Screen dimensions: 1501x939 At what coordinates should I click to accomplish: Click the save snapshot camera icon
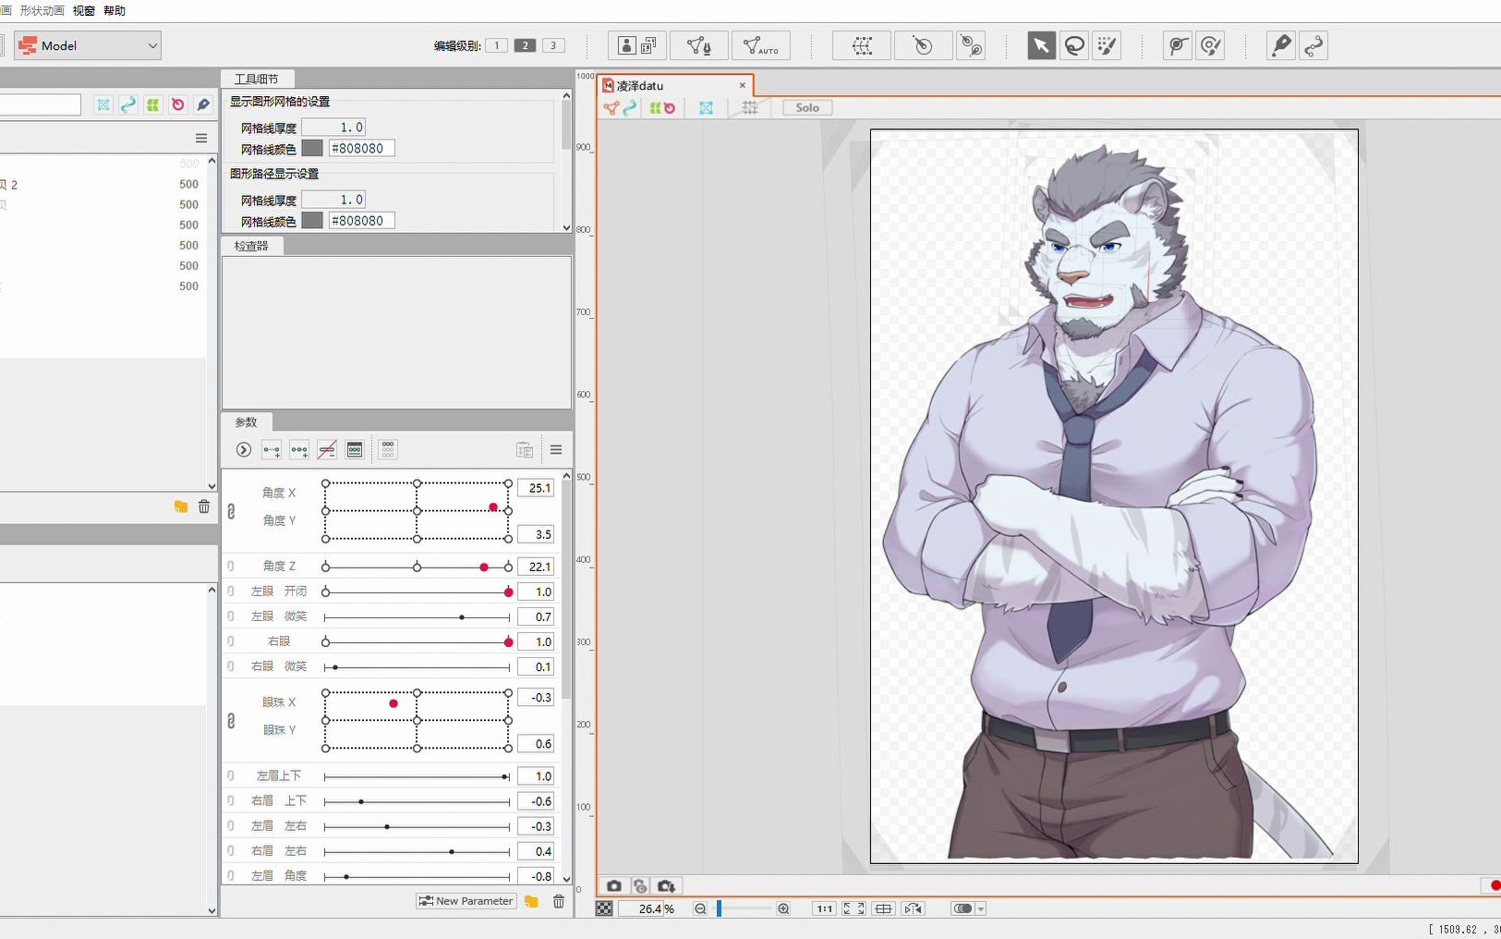click(666, 885)
